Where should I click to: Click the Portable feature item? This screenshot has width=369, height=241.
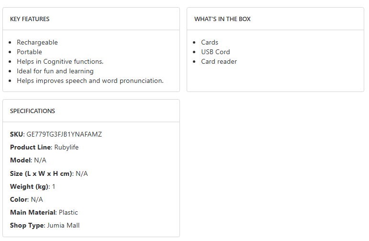[x=30, y=52]
